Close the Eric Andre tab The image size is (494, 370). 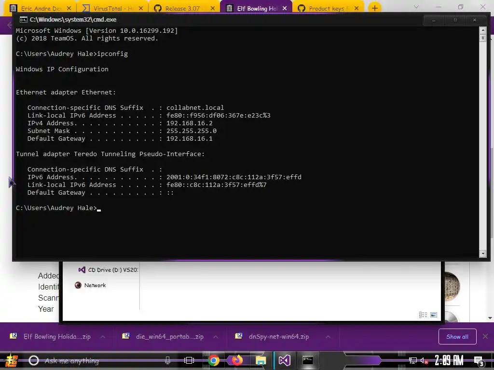(69, 8)
